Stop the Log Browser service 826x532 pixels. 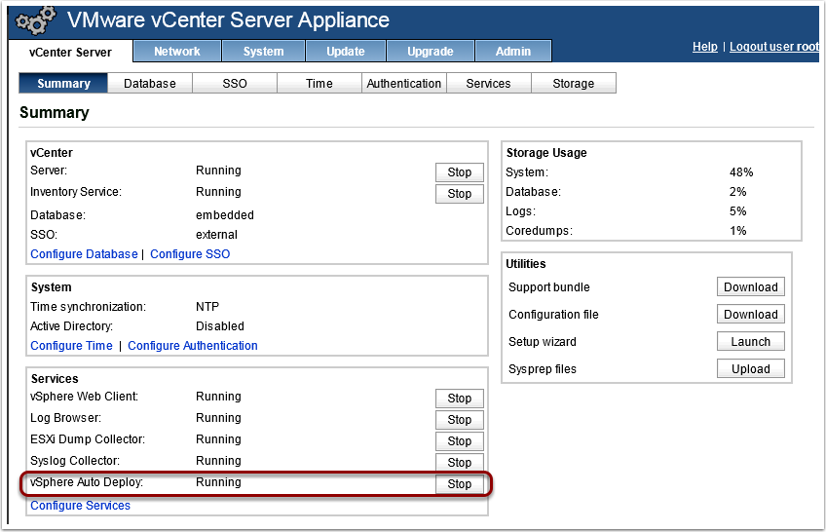click(460, 420)
